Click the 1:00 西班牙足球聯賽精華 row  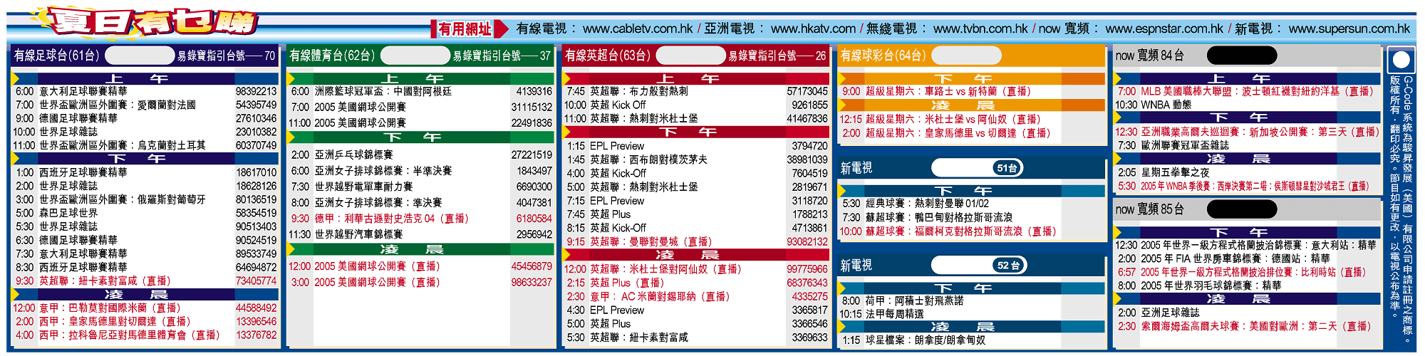(x=145, y=172)
